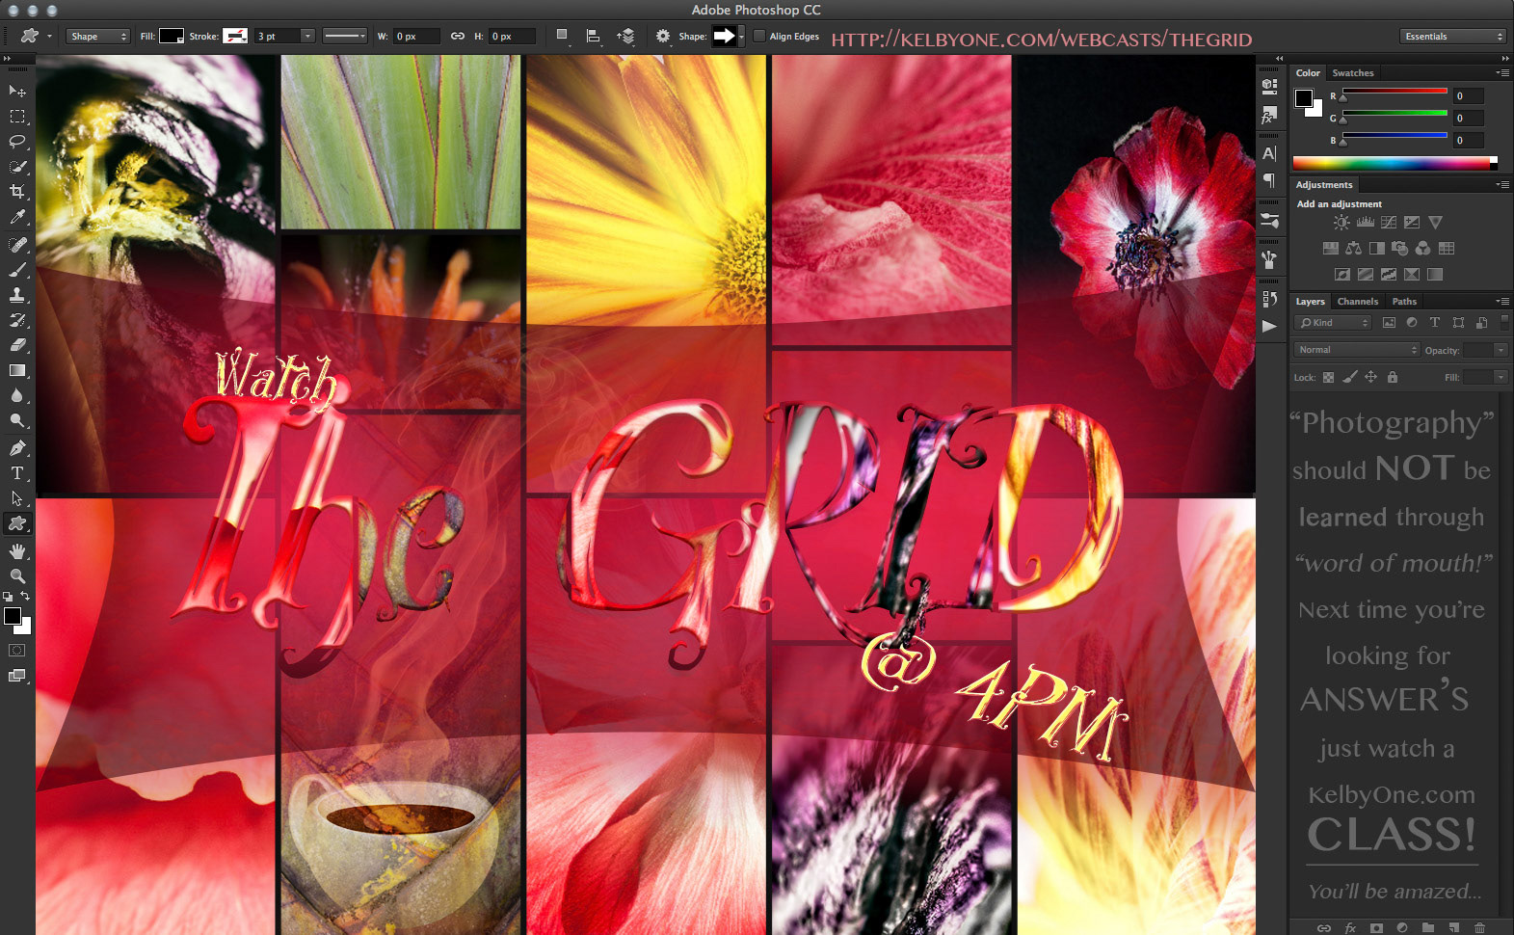1514x935 pixels.
Task: Select the Custom Shape tool in toolbox
Action: (x=17, y=523)
